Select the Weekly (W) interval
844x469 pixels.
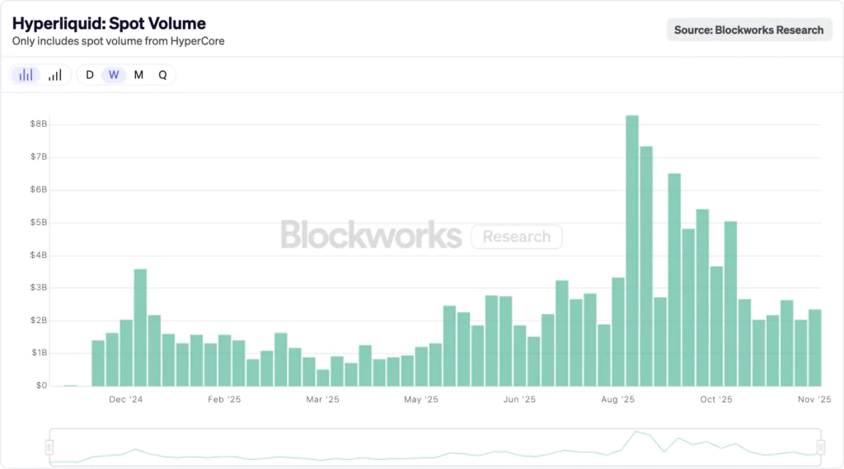point(114,75)
